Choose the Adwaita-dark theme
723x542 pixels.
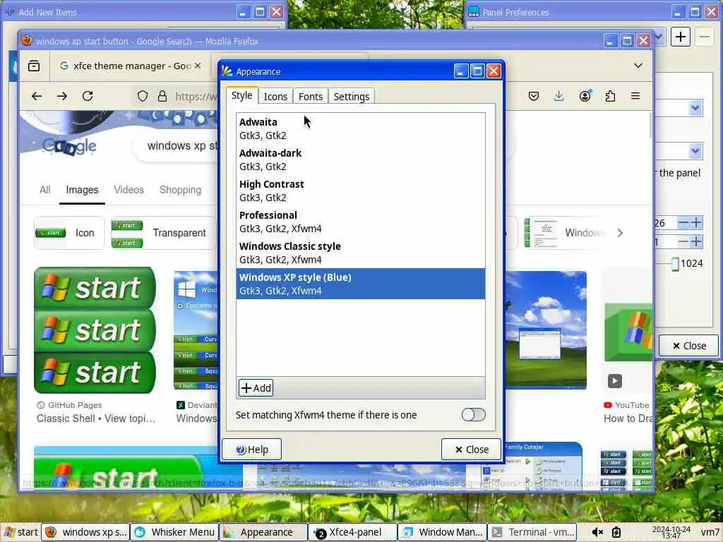(x=361, y=159)
